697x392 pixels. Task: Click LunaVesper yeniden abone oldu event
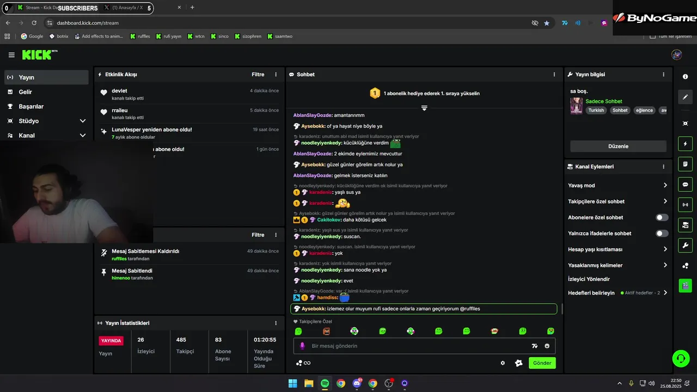(189, 133)
